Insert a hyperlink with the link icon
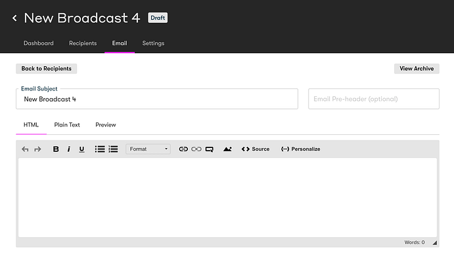 pyautogui.click(x=183, y=149)
